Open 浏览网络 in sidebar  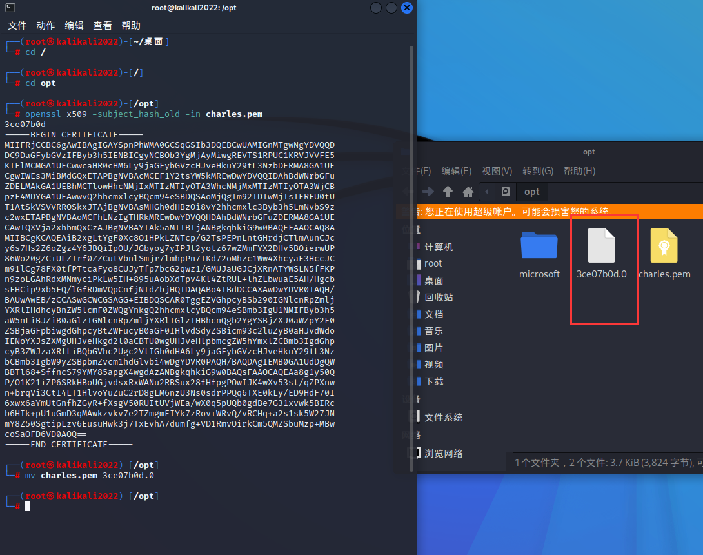(x=442, y=453)
